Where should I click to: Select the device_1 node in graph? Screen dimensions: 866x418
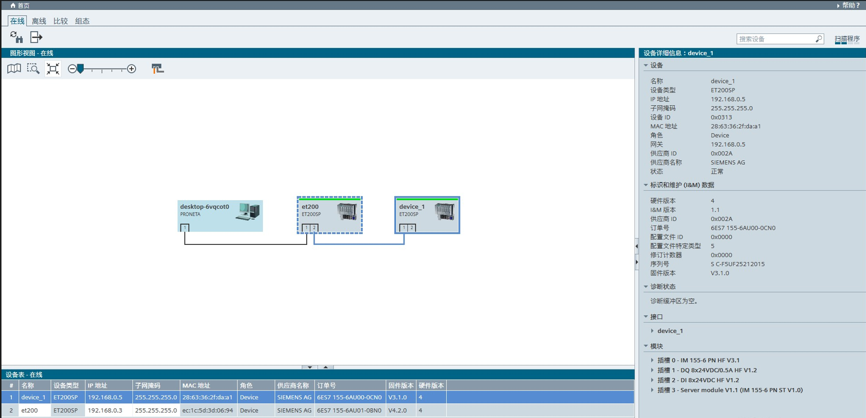point(427,215)
